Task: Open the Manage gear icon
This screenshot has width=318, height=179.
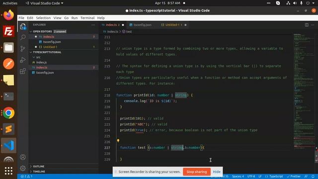Action: pyautogui.click(x=23, y=168)
